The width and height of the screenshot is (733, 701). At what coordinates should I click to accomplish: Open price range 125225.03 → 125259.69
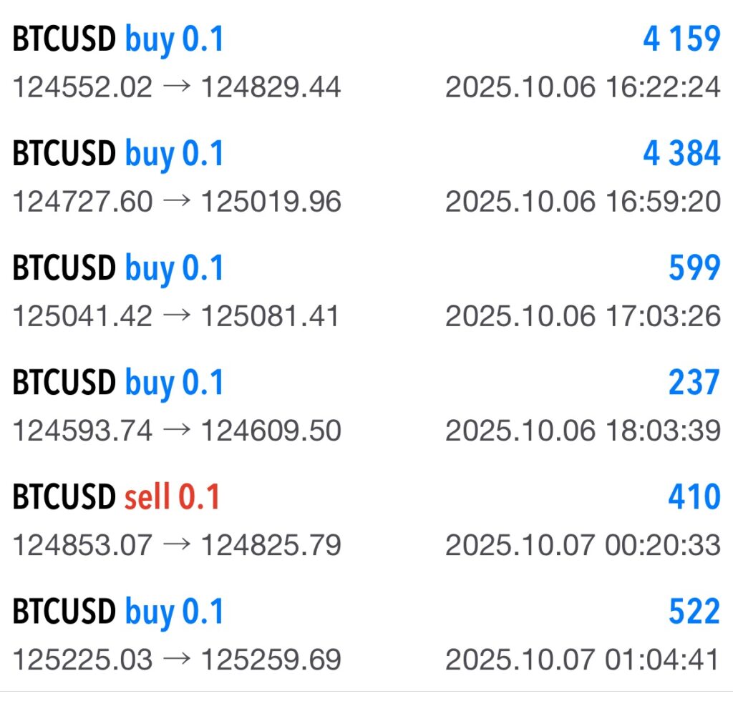(x=177, y=660)
